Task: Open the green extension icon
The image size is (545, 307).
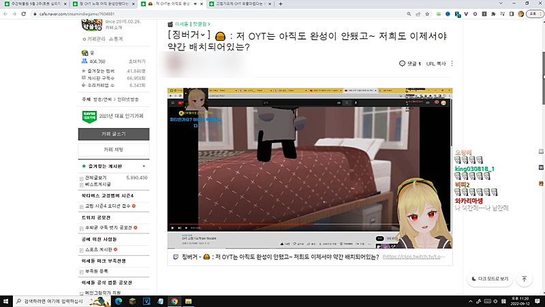Action: pos(439,14)
